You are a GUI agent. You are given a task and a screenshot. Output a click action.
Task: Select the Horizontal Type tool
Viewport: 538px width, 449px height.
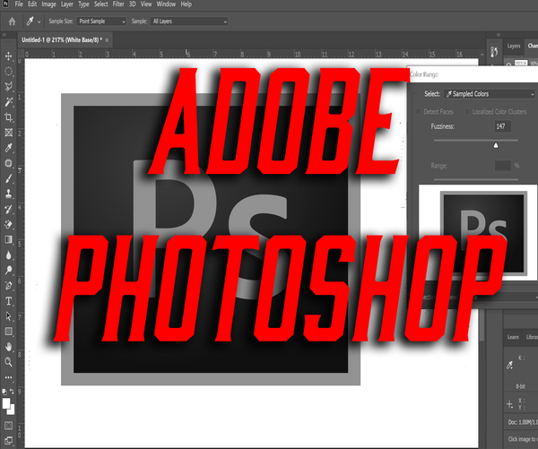click(x=9, y=301)
